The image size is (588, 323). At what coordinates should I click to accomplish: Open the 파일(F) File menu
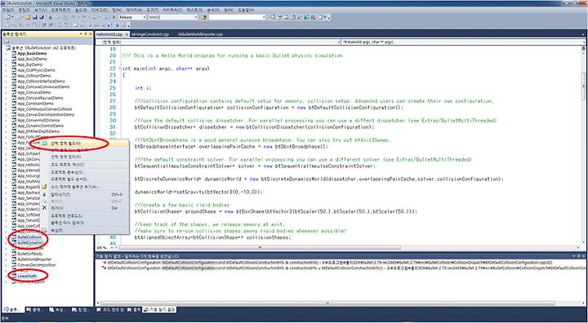click(x=8, y=10)
